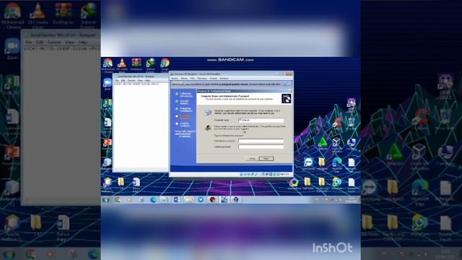Focus the Computer name field
Screen dimensions: 462x260
pyautogui.click(x=261, y=120)
